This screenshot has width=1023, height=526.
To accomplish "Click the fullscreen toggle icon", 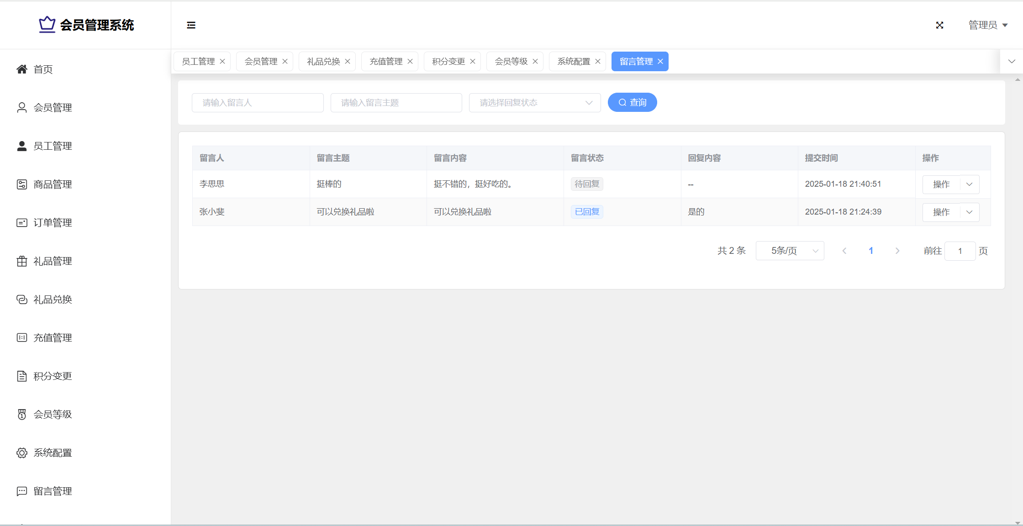I will (939, 25).
